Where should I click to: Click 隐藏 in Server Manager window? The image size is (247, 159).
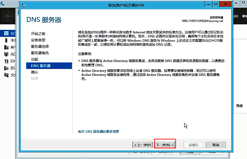[239, 106]
